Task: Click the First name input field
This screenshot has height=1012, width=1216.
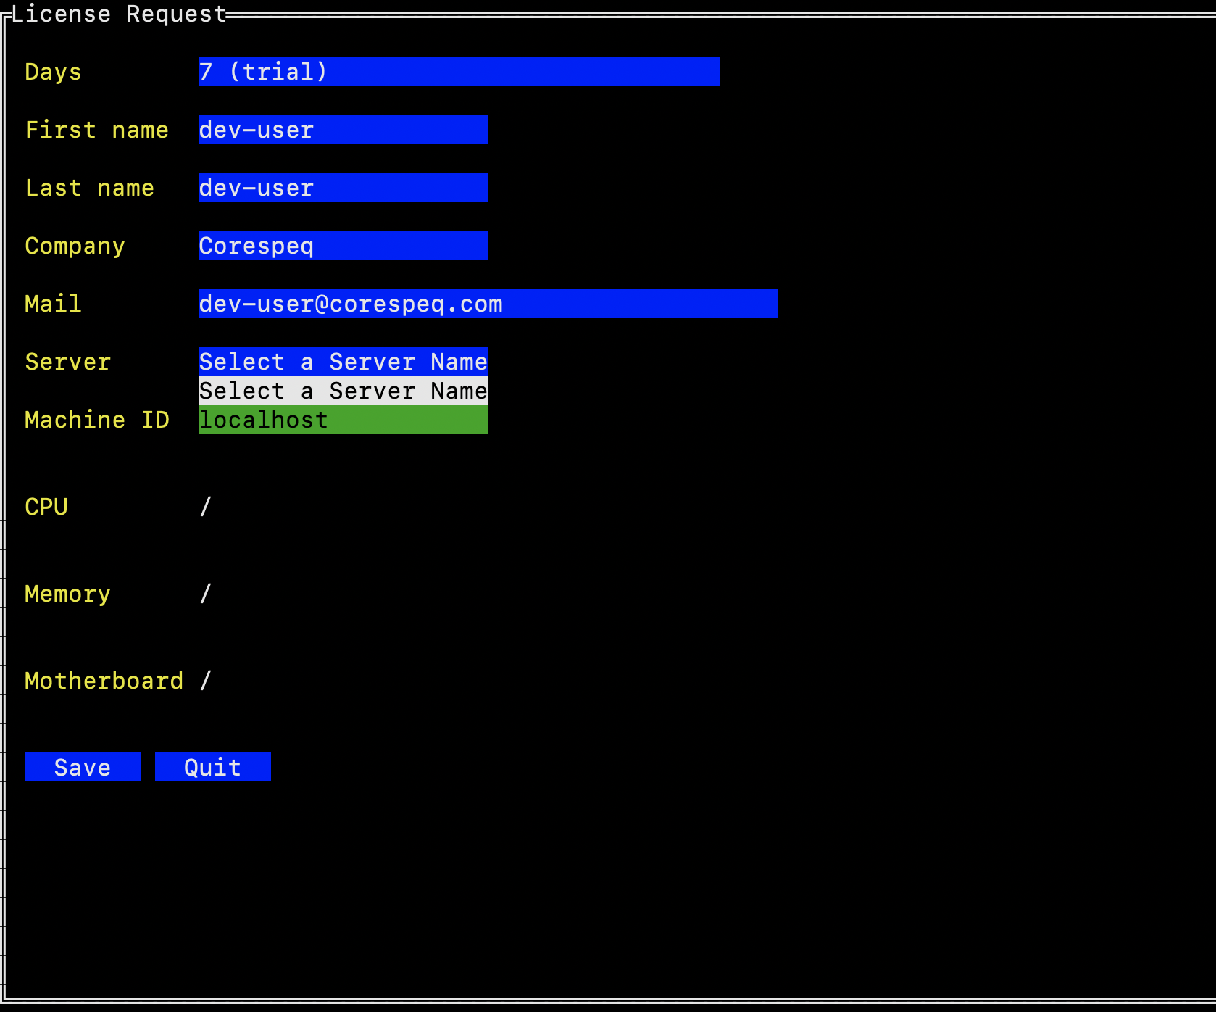Action: click(343, 129)
